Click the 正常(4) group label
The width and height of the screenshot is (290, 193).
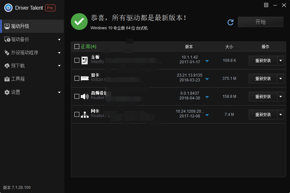click(89, 47)
